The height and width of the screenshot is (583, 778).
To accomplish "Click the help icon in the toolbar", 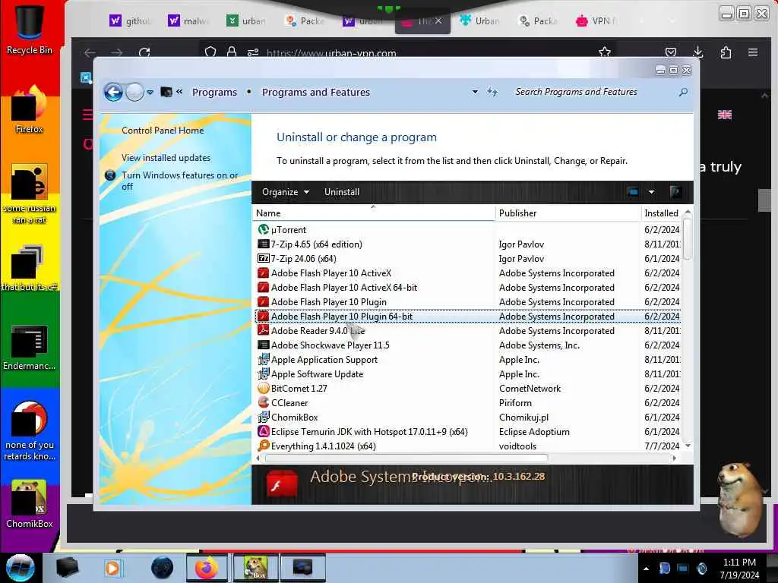I will 675,192.
